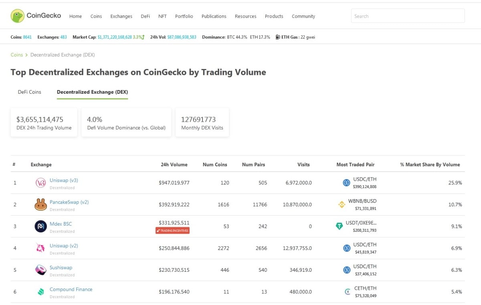This screenshot has width=481, height=305.
Task: Expand the Community menu
Action: point(303,16)
